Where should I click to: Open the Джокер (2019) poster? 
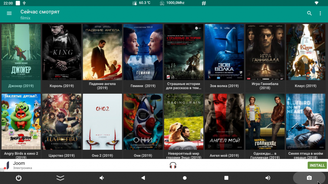click(21, 52)
